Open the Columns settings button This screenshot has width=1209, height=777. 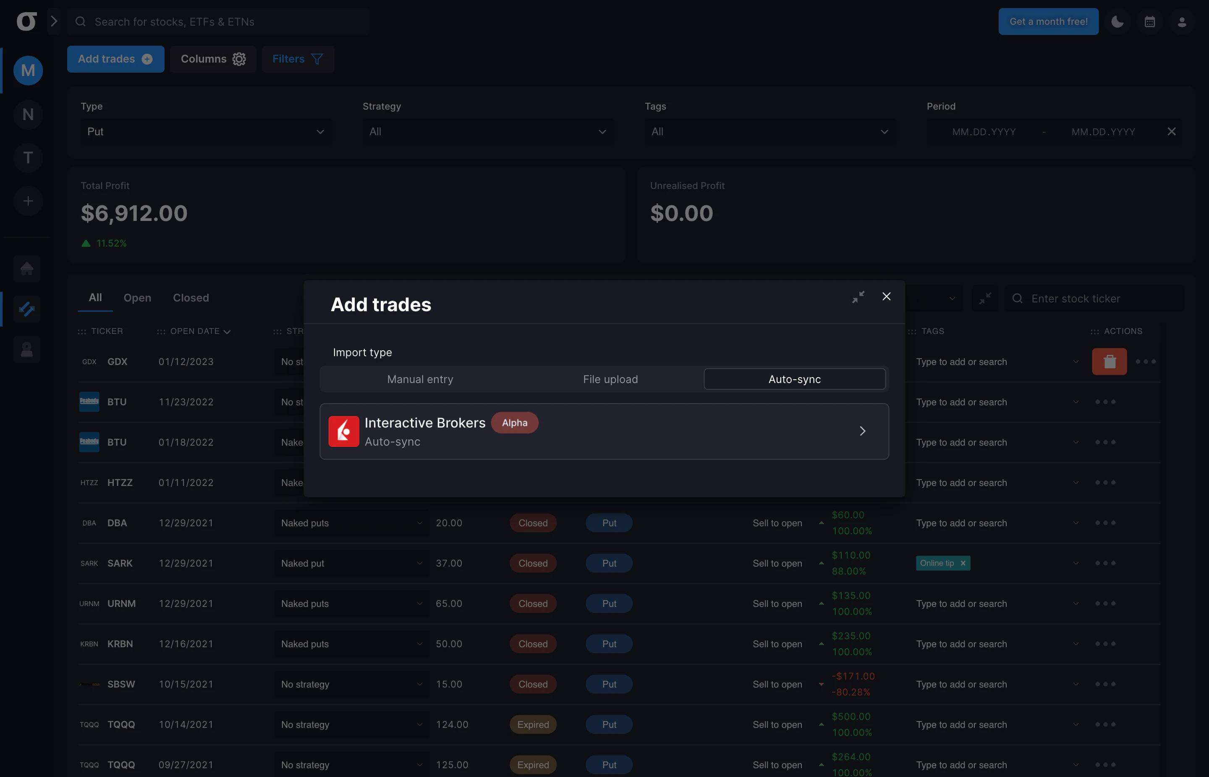pos(213,58)
